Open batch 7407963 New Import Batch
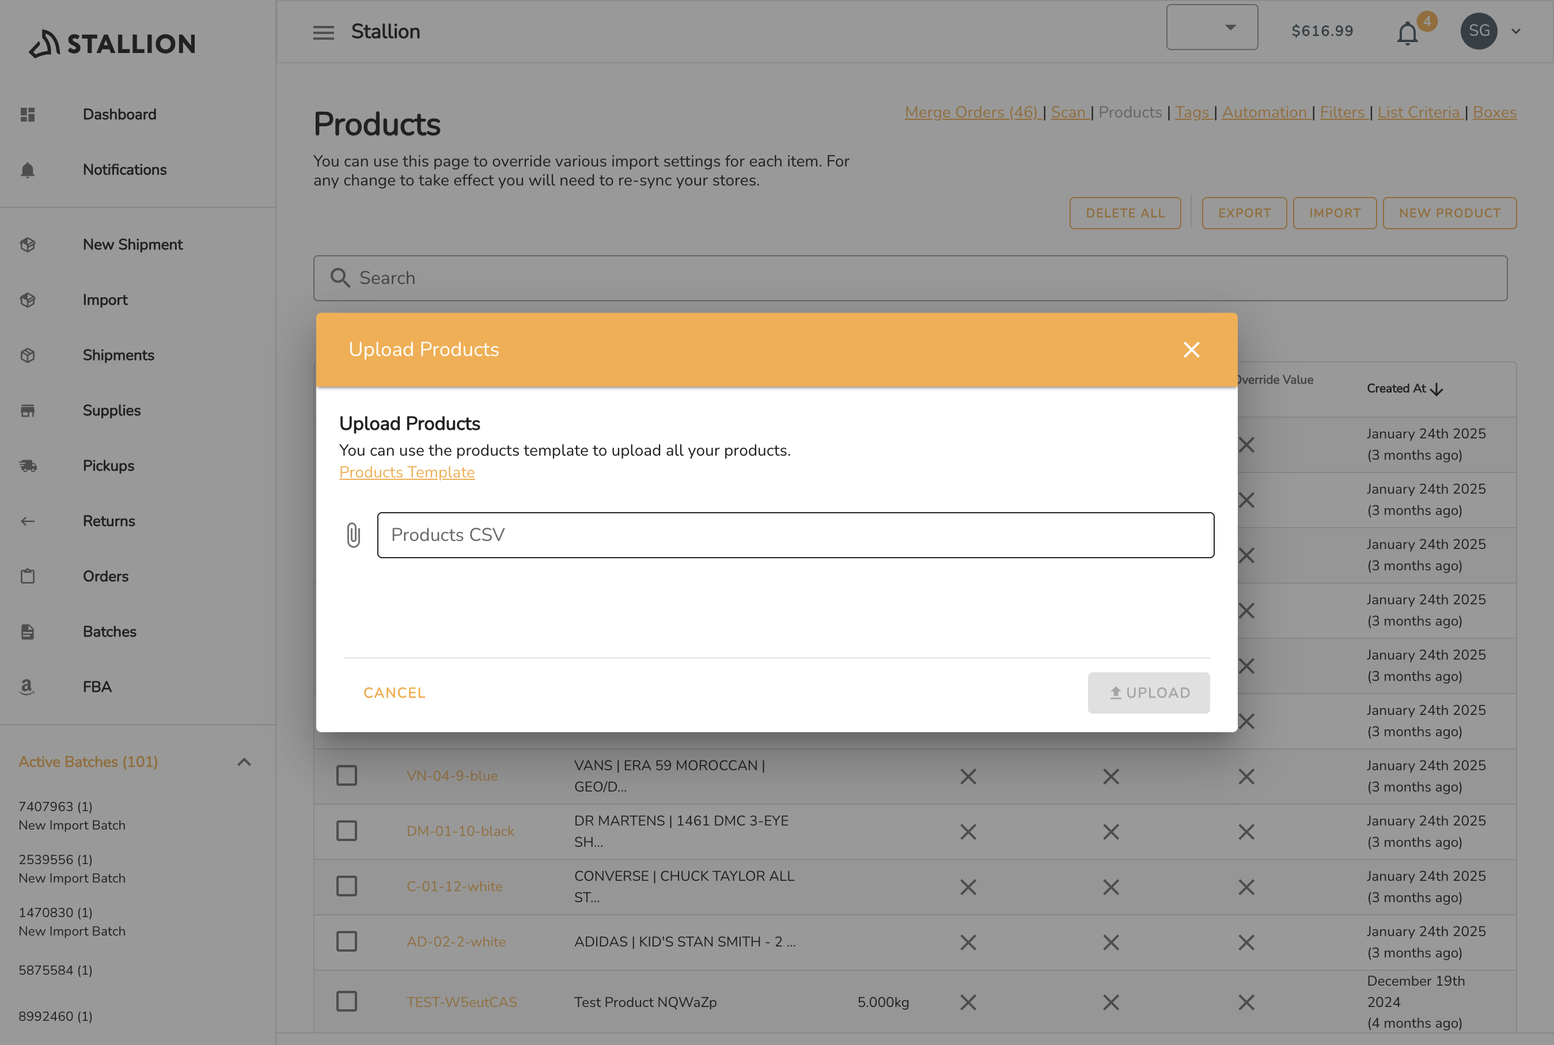The height and width of the screenshot is (1045, 1554). click(72, 816)
